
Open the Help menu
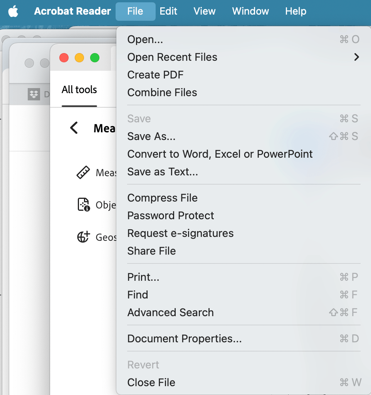coord(295,11)
